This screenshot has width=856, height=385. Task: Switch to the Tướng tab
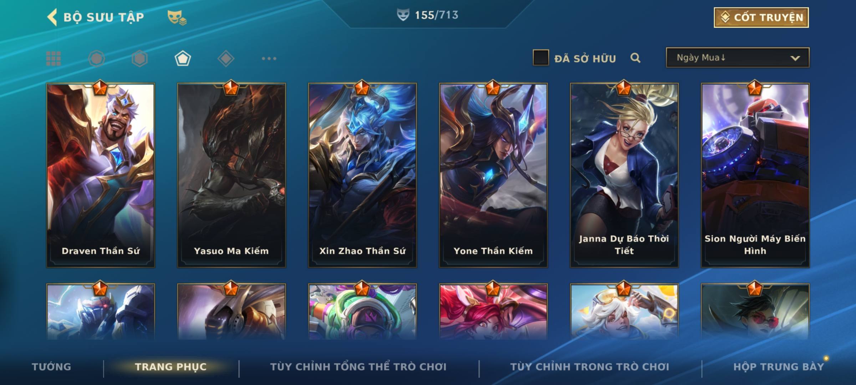(51, 366)
